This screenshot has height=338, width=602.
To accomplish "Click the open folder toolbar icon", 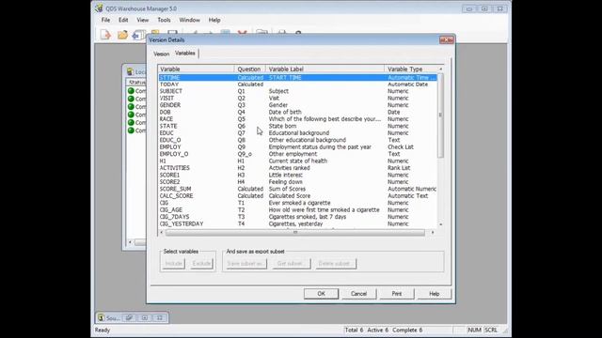I will point(122,35).
